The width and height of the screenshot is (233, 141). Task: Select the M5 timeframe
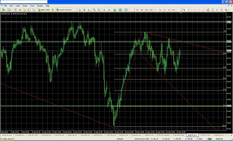142,10
